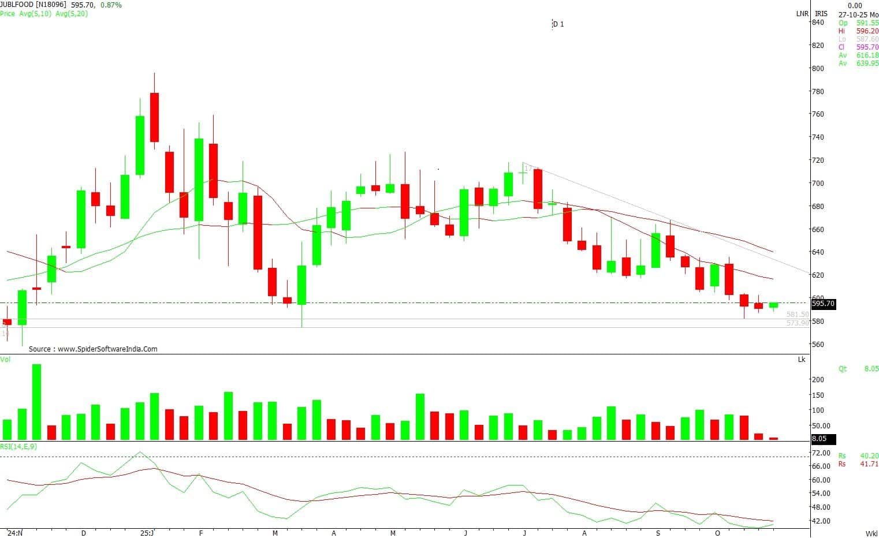This screenshot has height=538, width=879.
Task: Click the red Hi 596.20 high value
Action: click(x=858, y=31)
